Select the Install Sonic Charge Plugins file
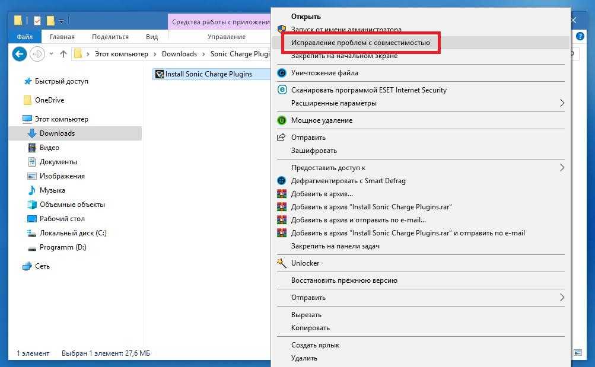 [x=208, y=74]
